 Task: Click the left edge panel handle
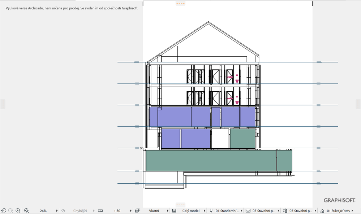pos(3,104)
